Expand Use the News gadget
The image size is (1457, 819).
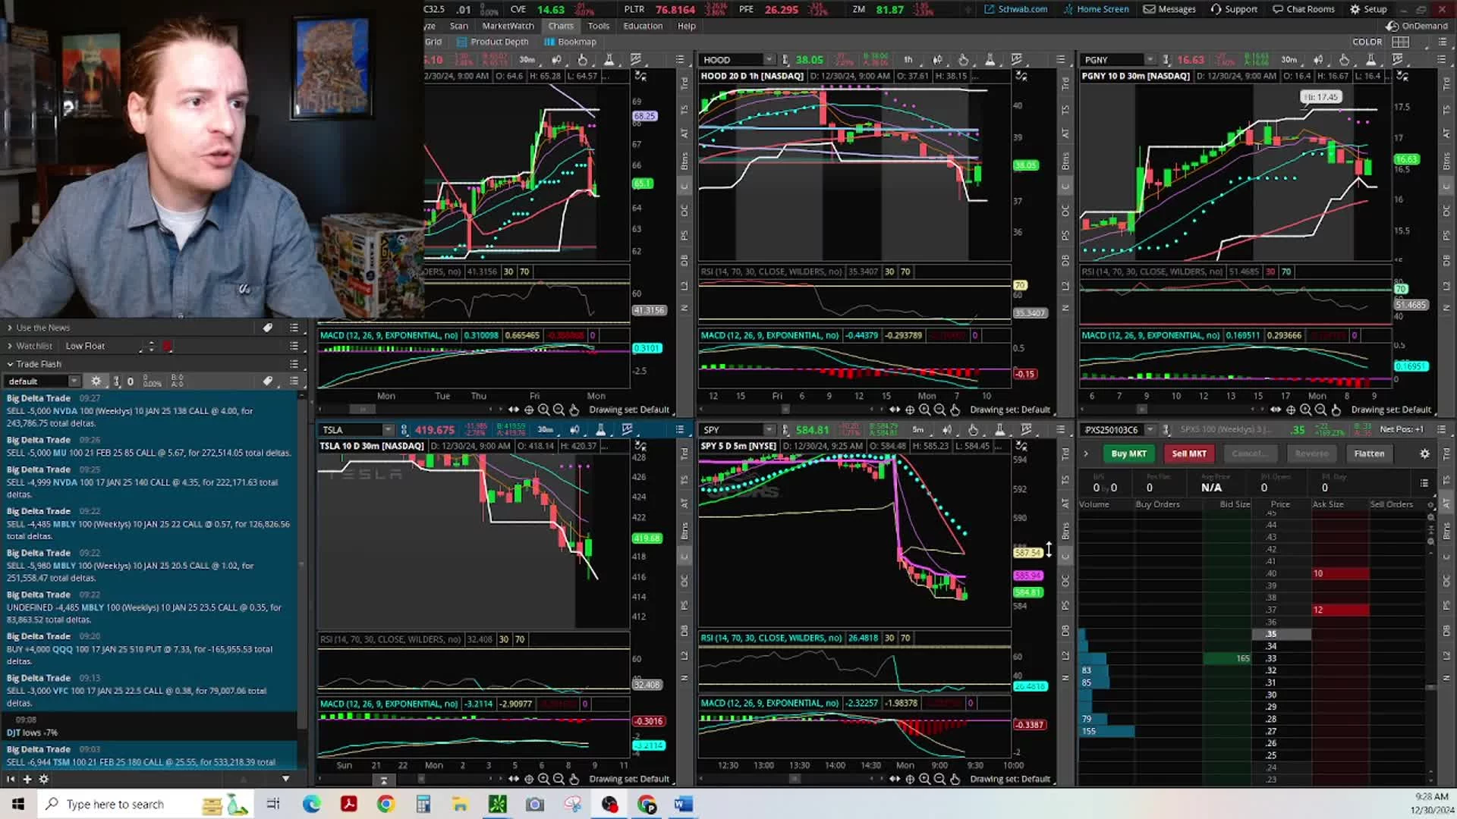[10, 328]
